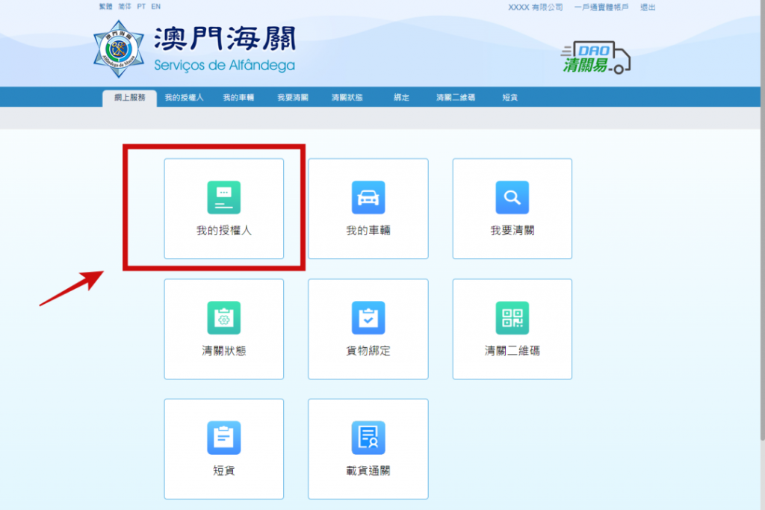The height and width of the screenshot is (510, 765).
Task: Choose 綁定 in the top navigation
Action: click(x=402, y=98)
